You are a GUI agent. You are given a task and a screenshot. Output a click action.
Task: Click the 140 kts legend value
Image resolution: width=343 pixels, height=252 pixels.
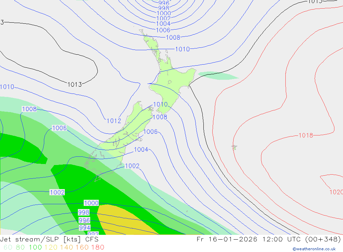tap(66, 248)
